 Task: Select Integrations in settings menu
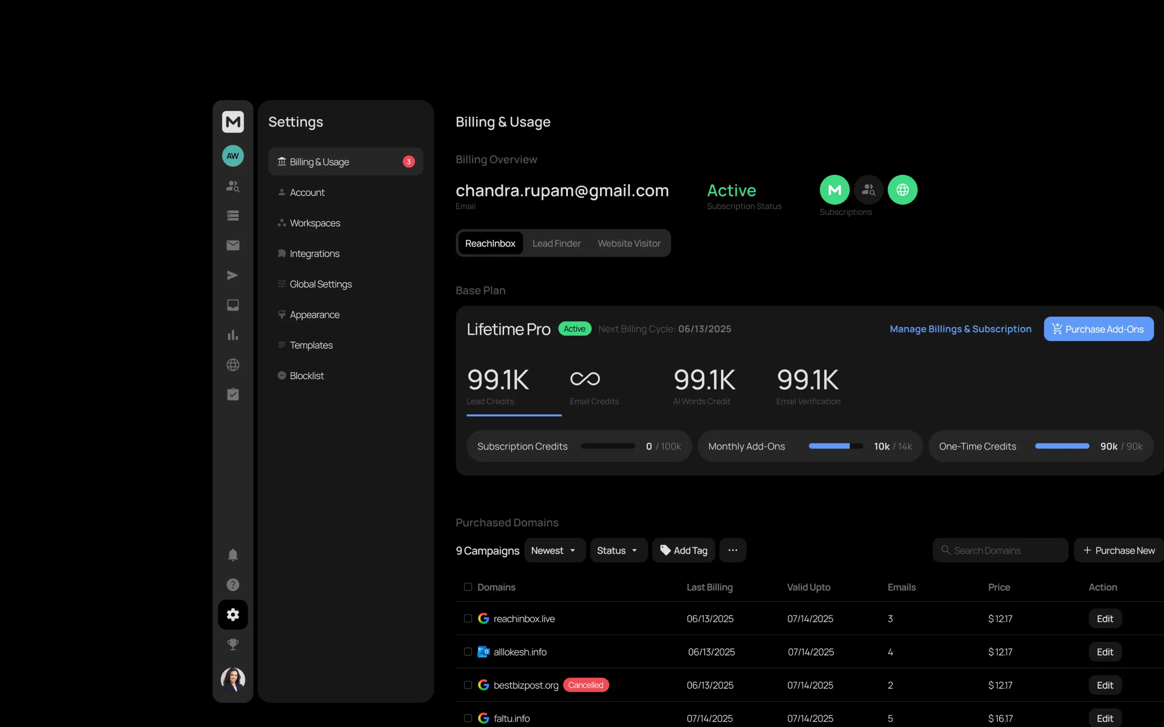[x=345, y=253]
